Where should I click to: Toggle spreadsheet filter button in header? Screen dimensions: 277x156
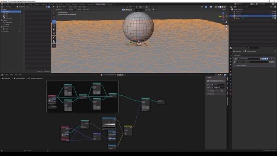tap(49, 7)
